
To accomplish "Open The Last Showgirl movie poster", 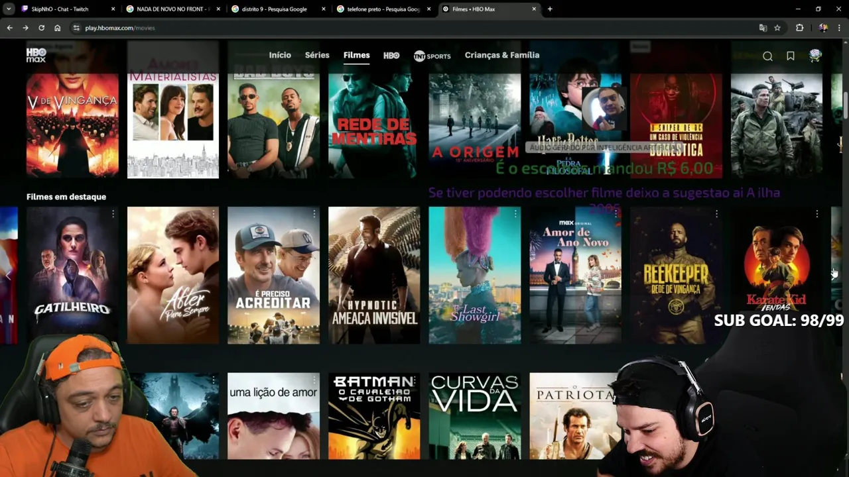I will [x=475, y=276].
